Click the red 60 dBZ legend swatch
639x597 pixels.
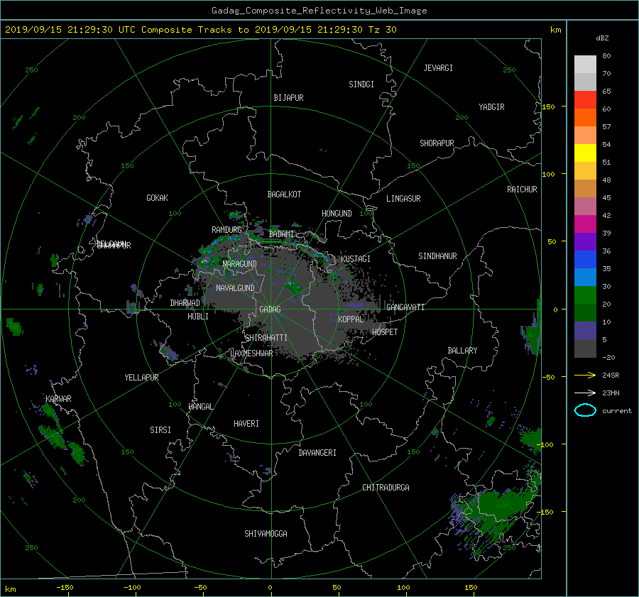(x=585, y=99)
